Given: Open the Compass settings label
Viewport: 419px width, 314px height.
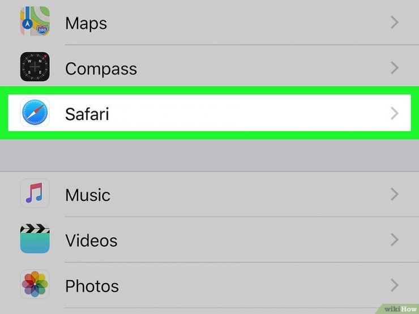Looking at the screenshot, I should (101, 70).
